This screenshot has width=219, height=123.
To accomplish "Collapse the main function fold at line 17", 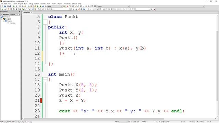I will (x=45, y=80).
